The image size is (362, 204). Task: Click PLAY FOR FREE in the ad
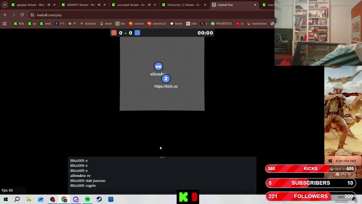click(x=343, y=161)
